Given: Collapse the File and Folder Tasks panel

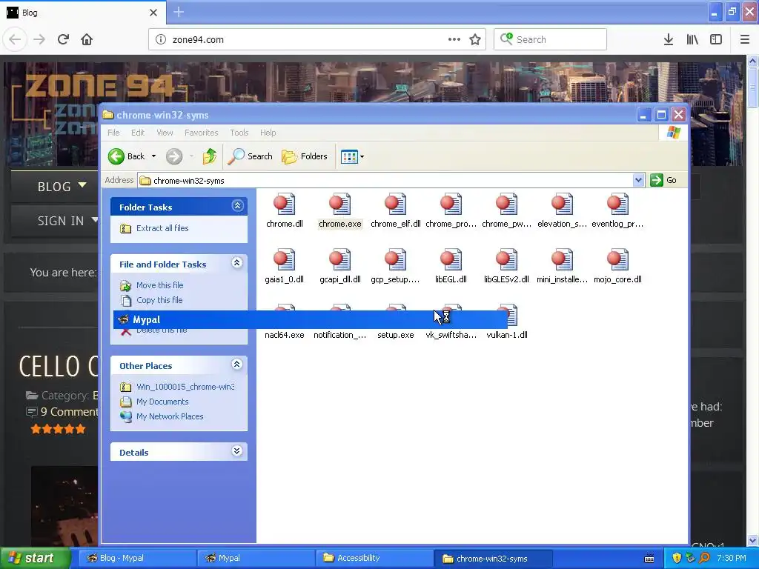Looking at the screenshot, I should 237,263.
